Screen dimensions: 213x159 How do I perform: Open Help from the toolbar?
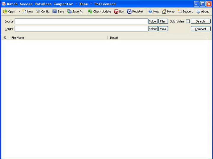coord(154,12)
